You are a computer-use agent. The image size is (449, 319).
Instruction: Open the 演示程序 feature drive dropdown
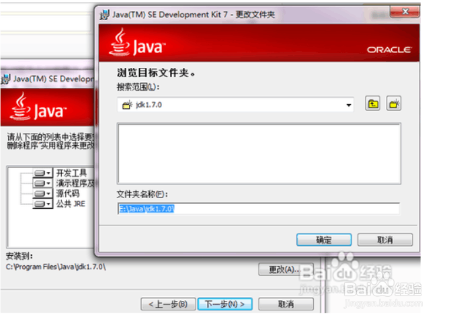tap(42, 183)
